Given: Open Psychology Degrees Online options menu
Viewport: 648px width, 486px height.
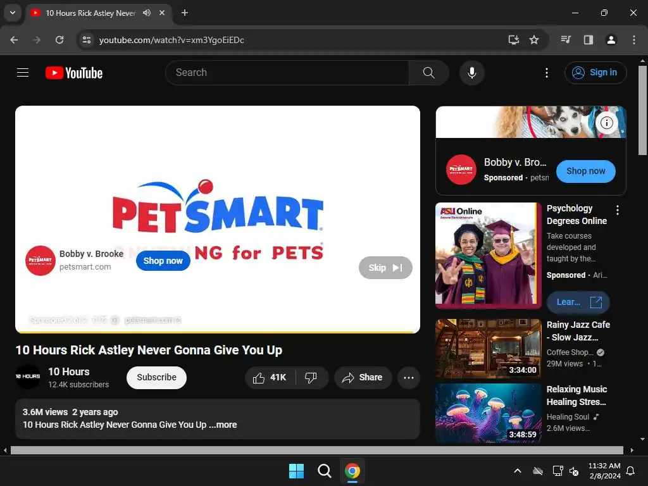Looking at the screenshot, I should (x=618, y=210).
